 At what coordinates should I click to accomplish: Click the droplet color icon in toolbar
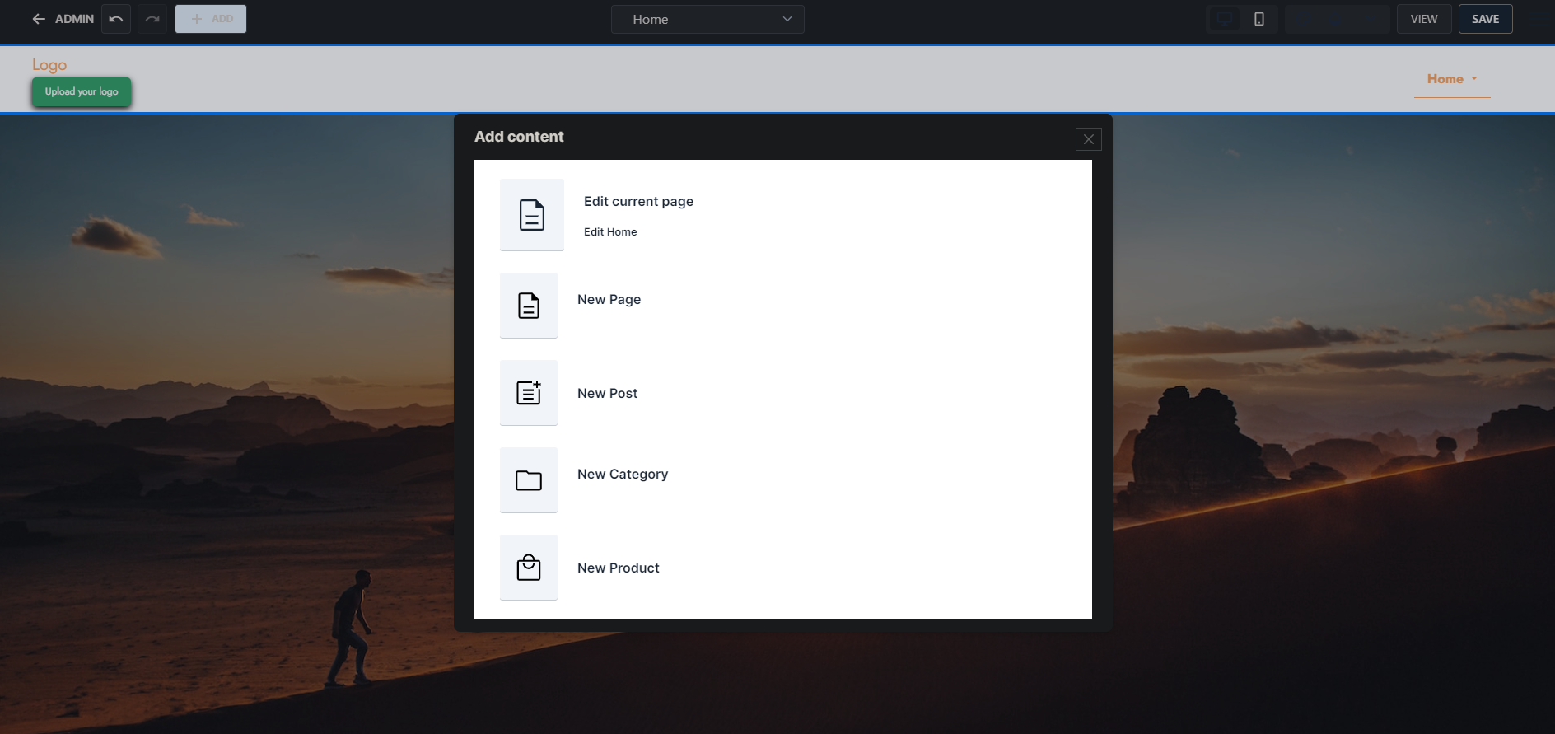tap(1335, 19)
